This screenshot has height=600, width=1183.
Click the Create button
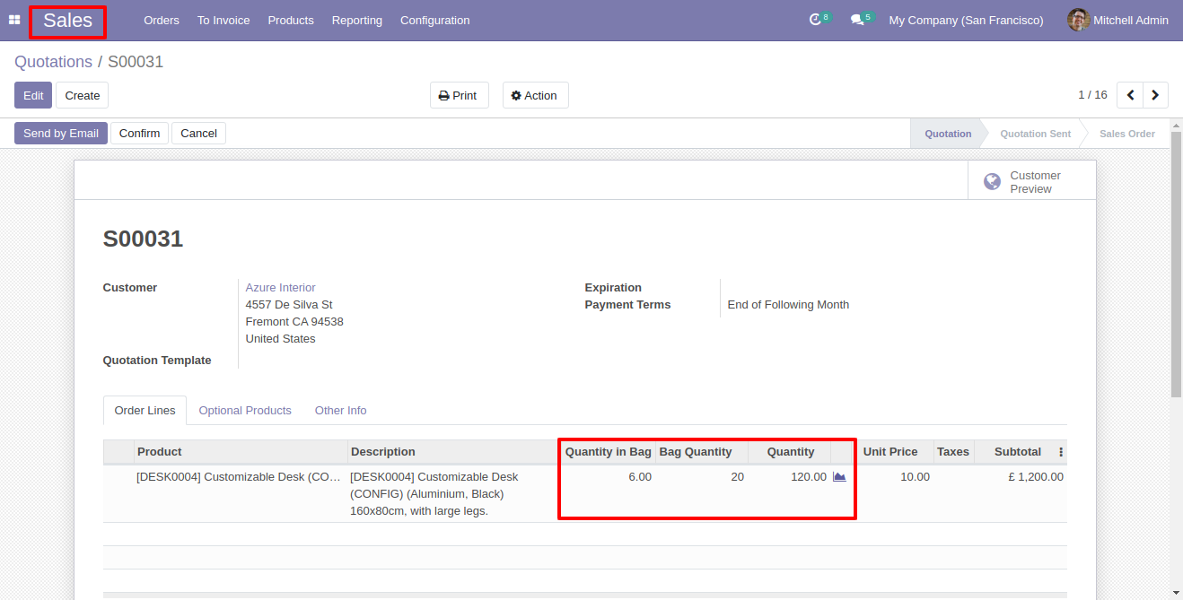pyautogui.click(x=83, y=95)
